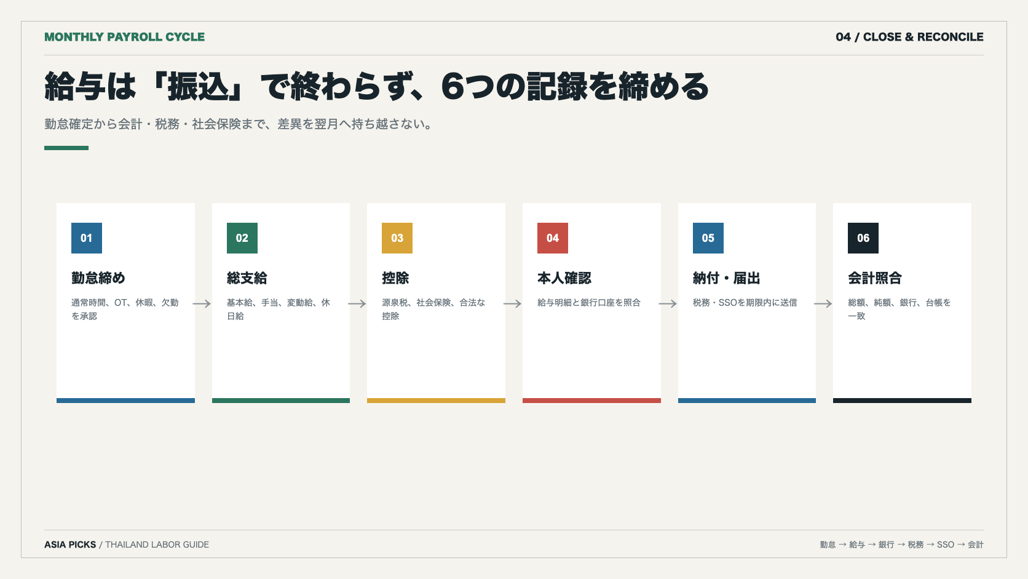Click the green 02 step badge

pos(242,238)
